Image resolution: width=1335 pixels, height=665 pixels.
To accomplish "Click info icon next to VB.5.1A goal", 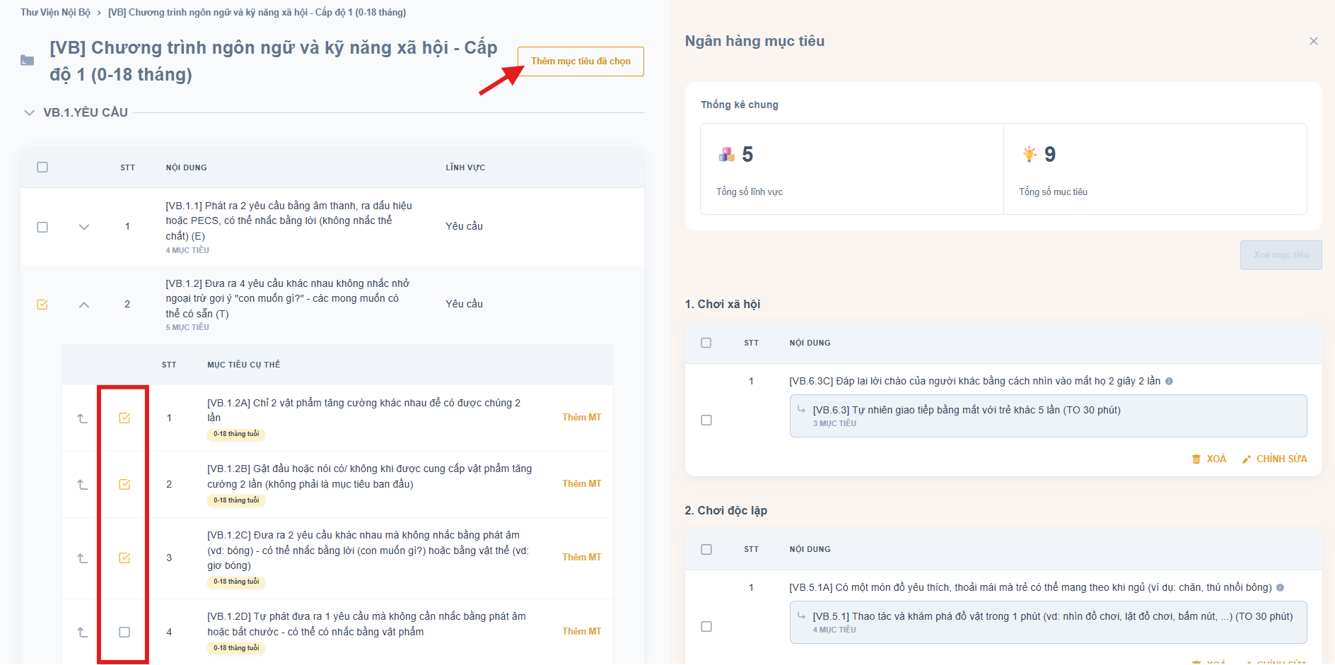I will point(1280,588).
